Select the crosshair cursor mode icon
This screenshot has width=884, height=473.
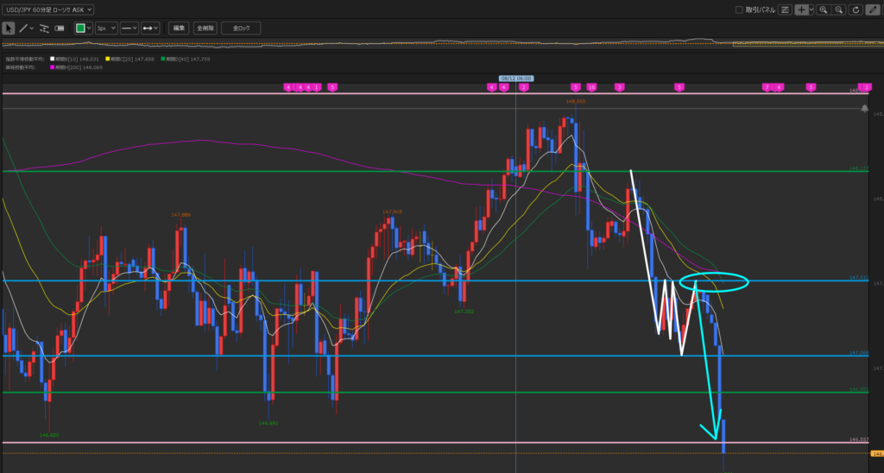(801, 9)
